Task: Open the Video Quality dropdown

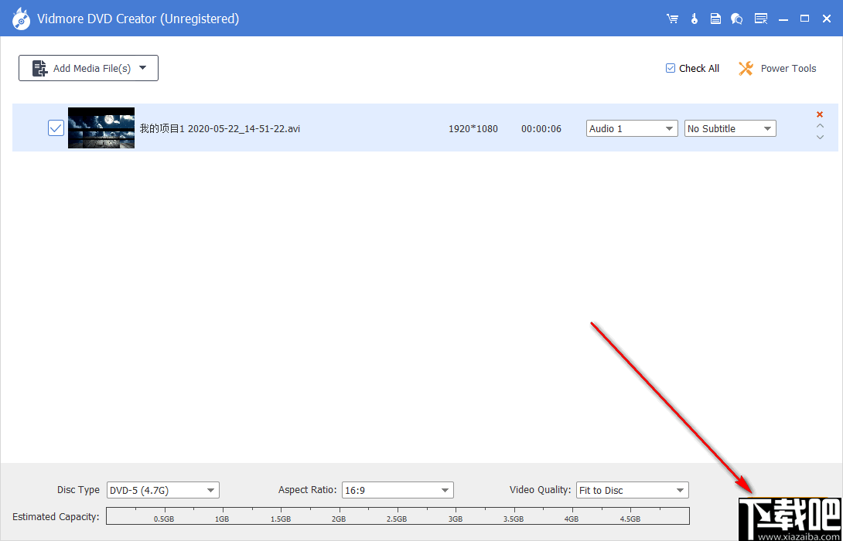Action: point(680,490)
